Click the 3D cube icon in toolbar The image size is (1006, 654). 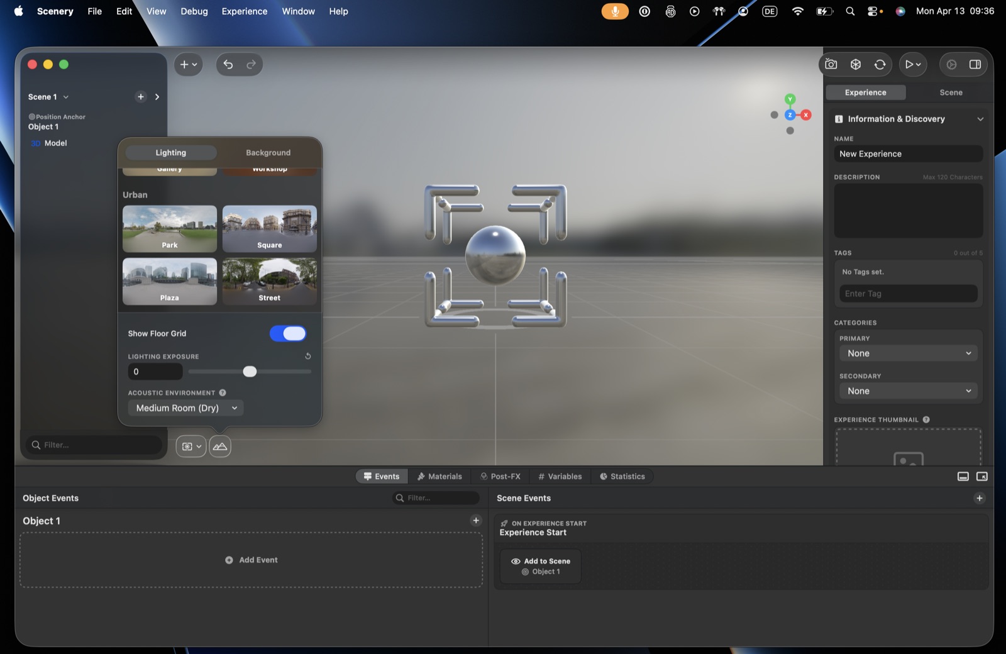[x=856, y=64]
